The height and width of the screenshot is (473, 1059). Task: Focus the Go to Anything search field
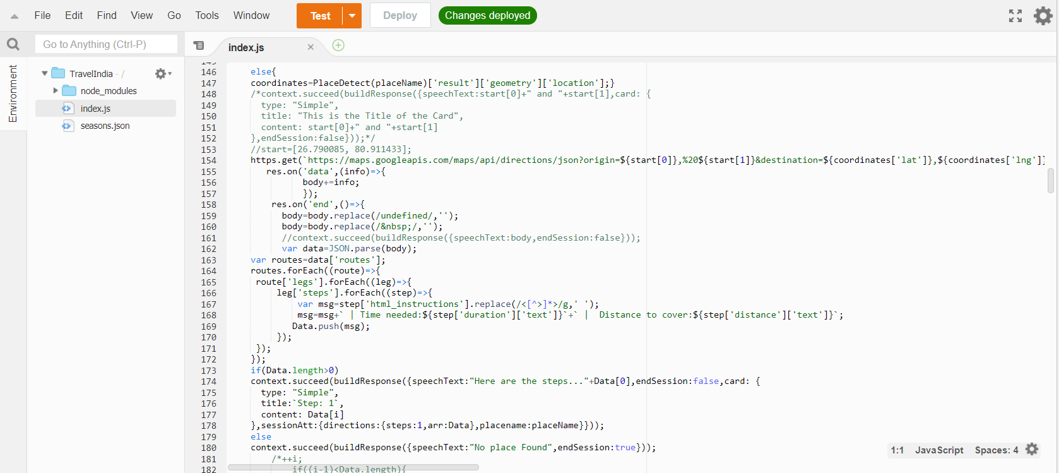click(x=106, y=44)
